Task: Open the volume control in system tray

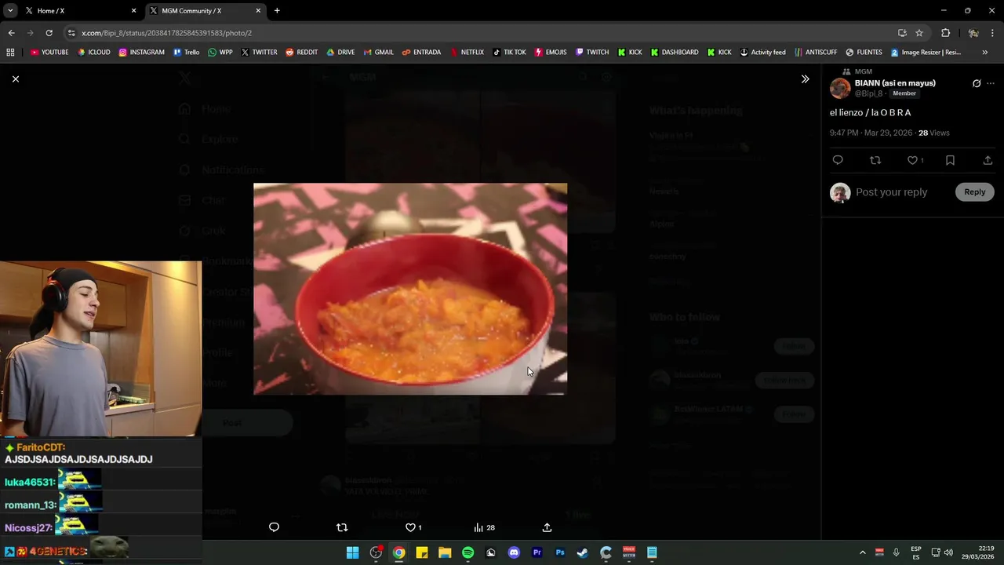Action: tap(949, 552)
